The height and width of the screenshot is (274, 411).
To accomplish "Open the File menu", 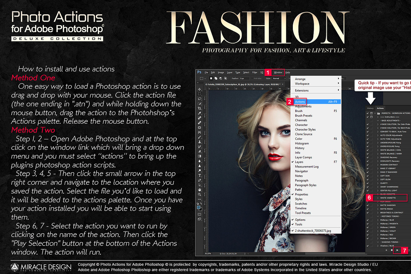I will [206, 72].
